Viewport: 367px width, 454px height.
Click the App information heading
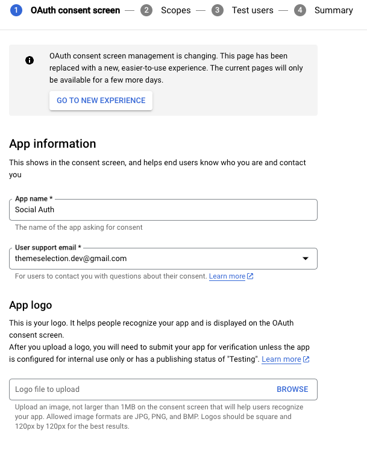click(52, 144)
